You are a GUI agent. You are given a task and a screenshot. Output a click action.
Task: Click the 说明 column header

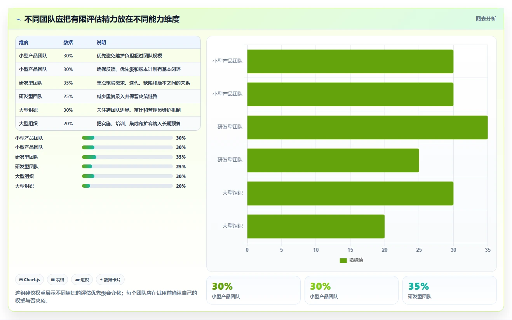[x=101, y=43]
